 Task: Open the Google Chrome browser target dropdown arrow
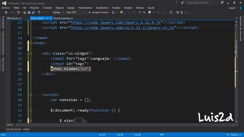(x=110, y=13)
